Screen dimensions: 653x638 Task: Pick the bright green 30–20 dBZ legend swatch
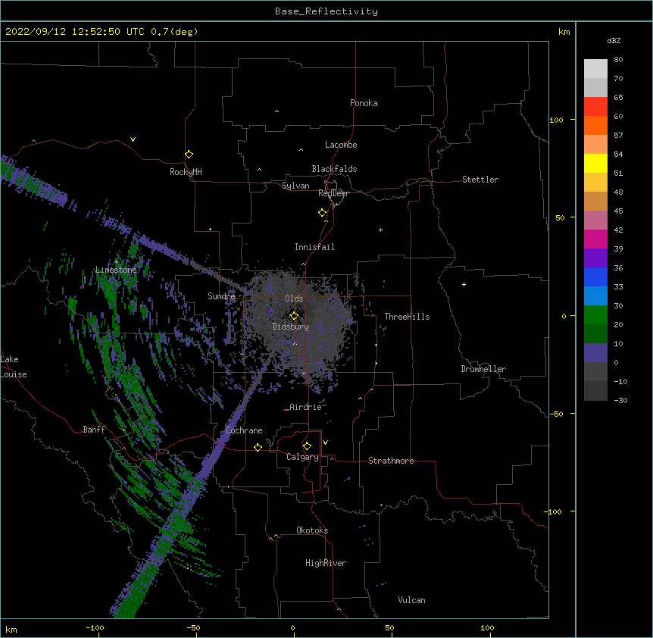(595, 315)
